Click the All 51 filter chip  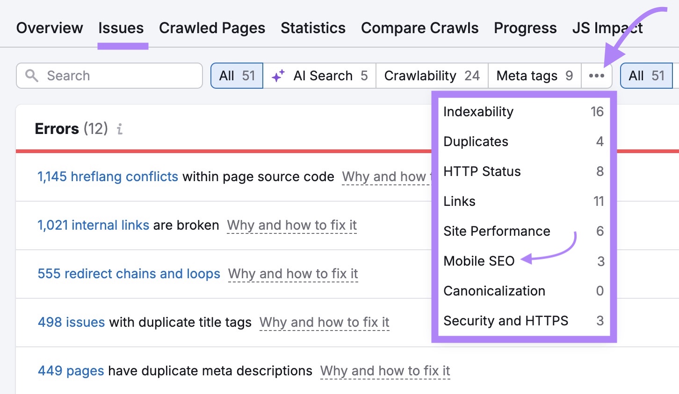[236, 76]
